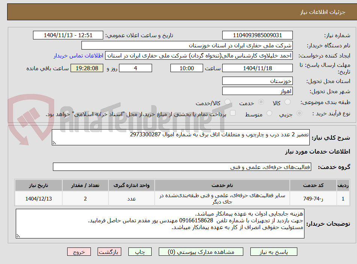Click the اطلاعات خدمات مورد نیاز heading

(x=318, y=152)
